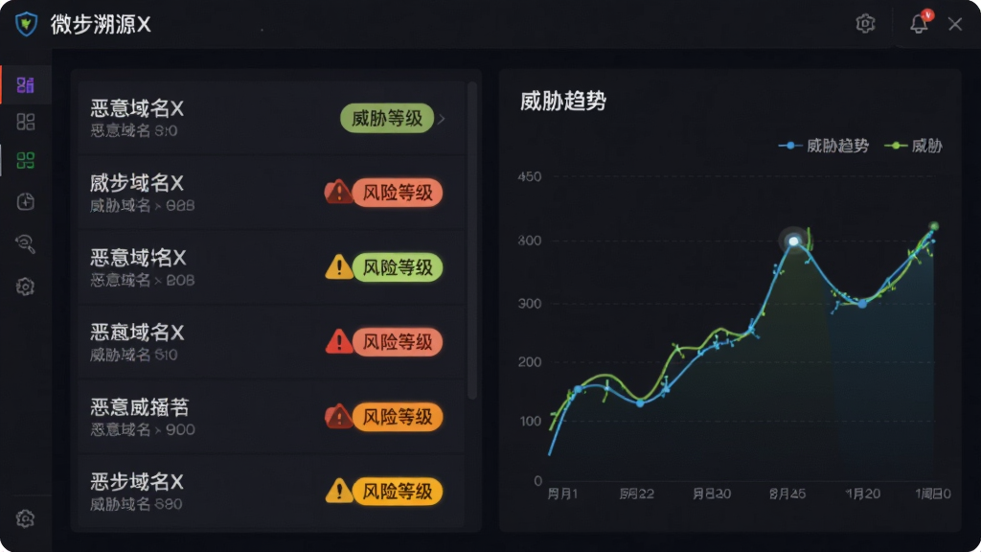Click green 风险等级 badge in 恶意域洺X row
This screenshot has width=981, height=552.
pyautogui.click(x=398, y=267)
